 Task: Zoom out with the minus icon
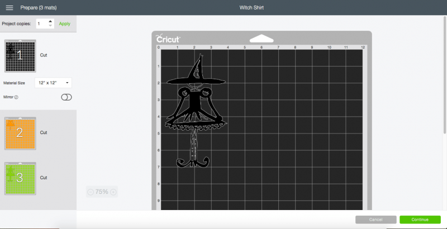coord(91,192)
